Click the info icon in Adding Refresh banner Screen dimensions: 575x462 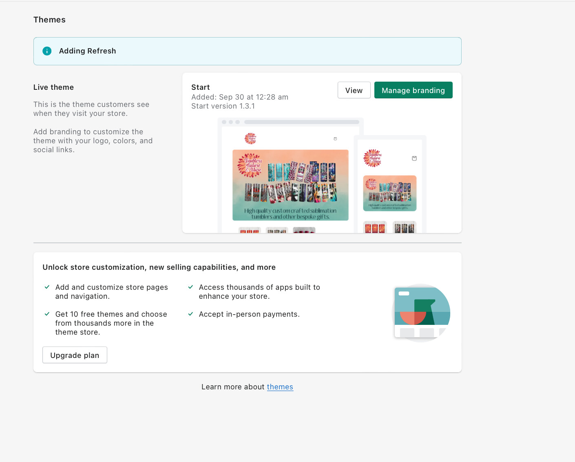(47, 51)
